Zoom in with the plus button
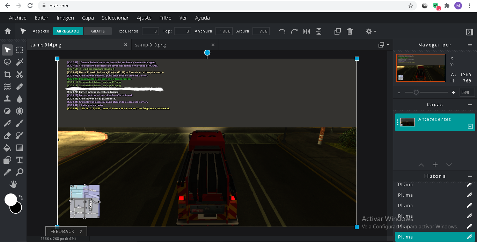 pos(454,93)
